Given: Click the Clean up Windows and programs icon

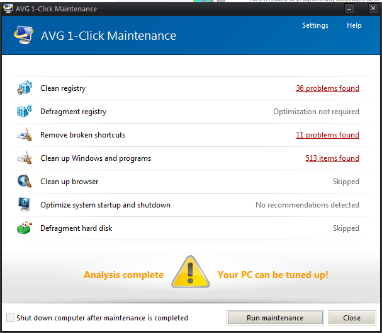Looking at the screenshot, I should [25, 158].
